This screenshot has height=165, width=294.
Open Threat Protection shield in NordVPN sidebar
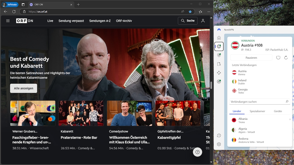coord(219,55)
